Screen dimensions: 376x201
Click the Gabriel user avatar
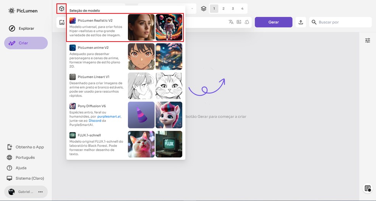11,192
